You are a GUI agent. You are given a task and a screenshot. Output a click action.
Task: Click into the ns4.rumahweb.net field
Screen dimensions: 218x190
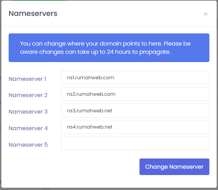point(135,127)
